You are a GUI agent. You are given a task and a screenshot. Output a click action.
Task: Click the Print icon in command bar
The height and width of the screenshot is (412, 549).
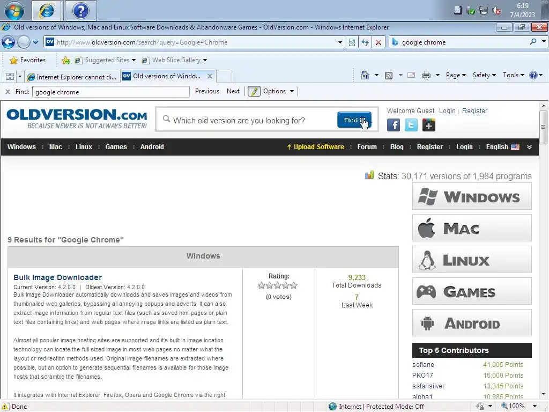[426, 75]
